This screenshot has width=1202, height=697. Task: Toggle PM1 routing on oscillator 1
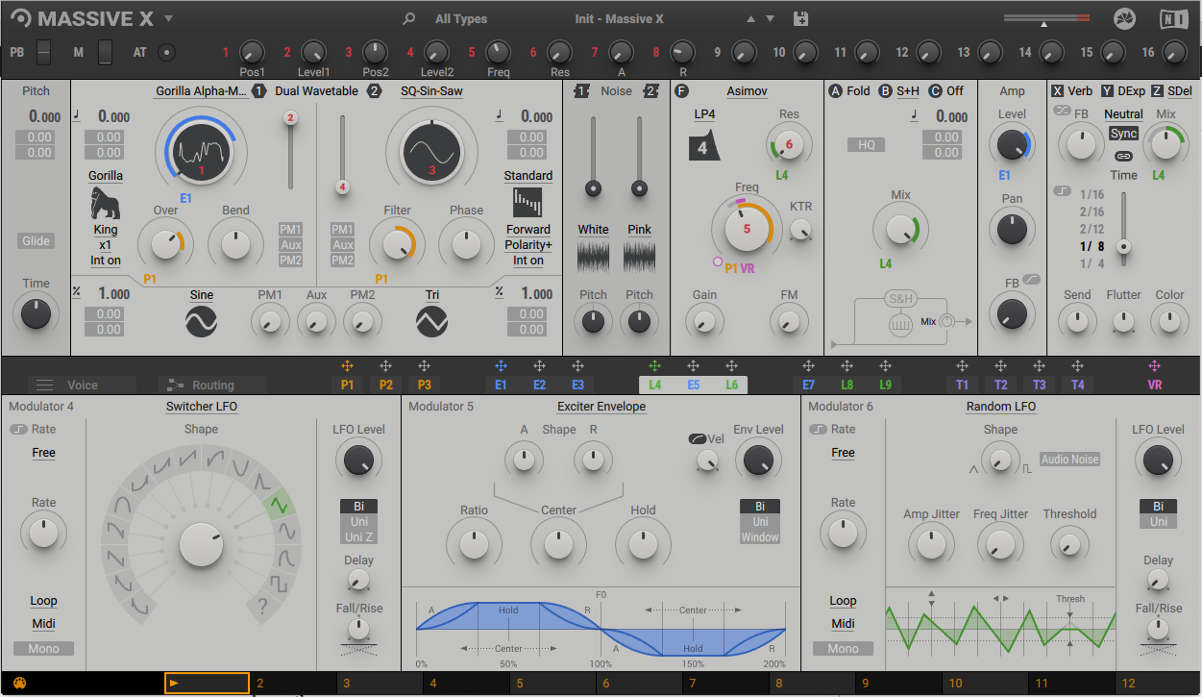click(x=290, y=230)
